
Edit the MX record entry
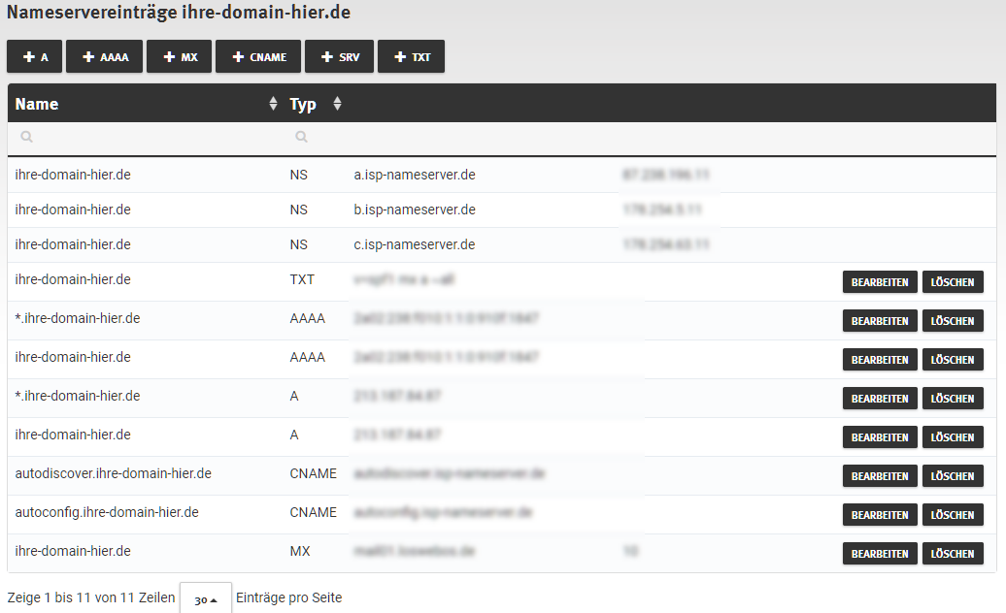[x=880, y=554]
